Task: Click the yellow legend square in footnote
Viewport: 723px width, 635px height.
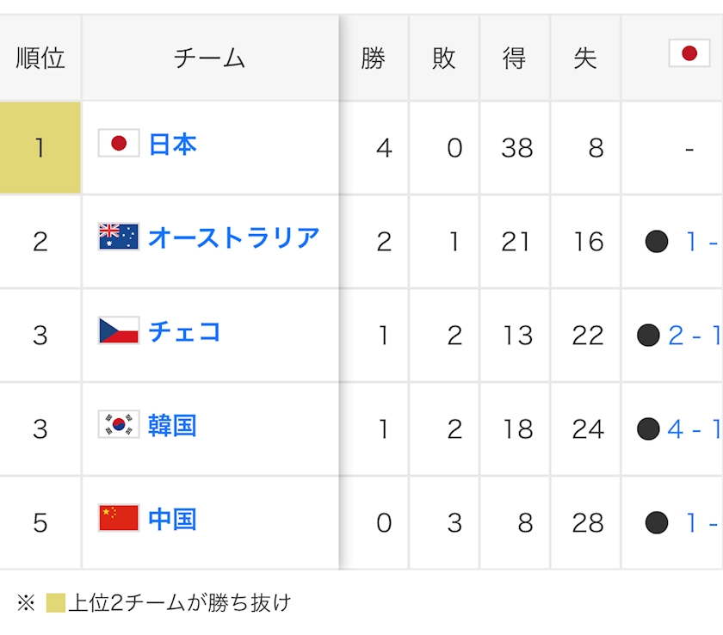Action: point(56,602)
